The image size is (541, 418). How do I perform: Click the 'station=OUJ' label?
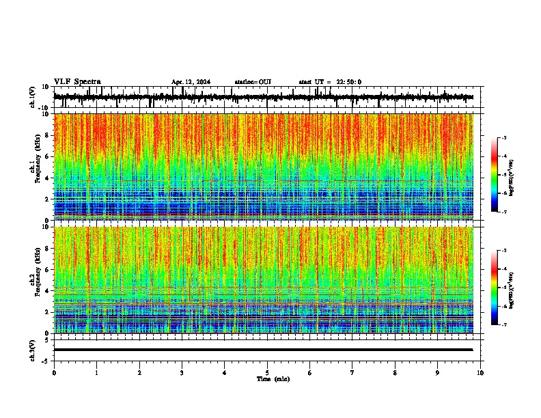pos(253,82)
